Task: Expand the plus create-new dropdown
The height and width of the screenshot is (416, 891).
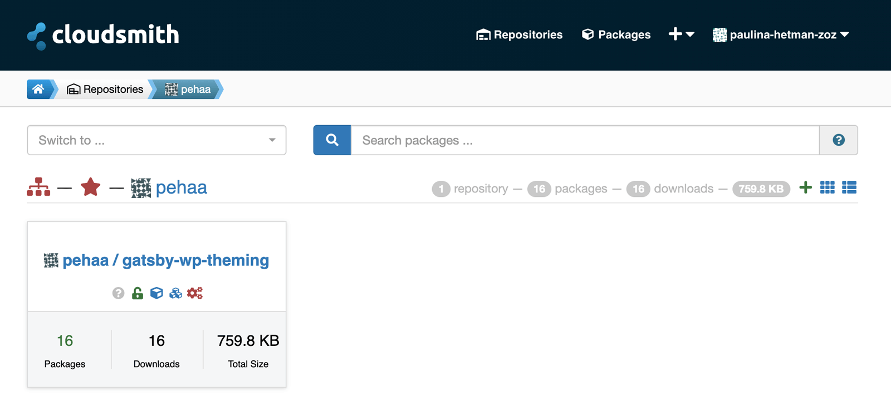Action: pyautogui.click(x=681, y=34)
